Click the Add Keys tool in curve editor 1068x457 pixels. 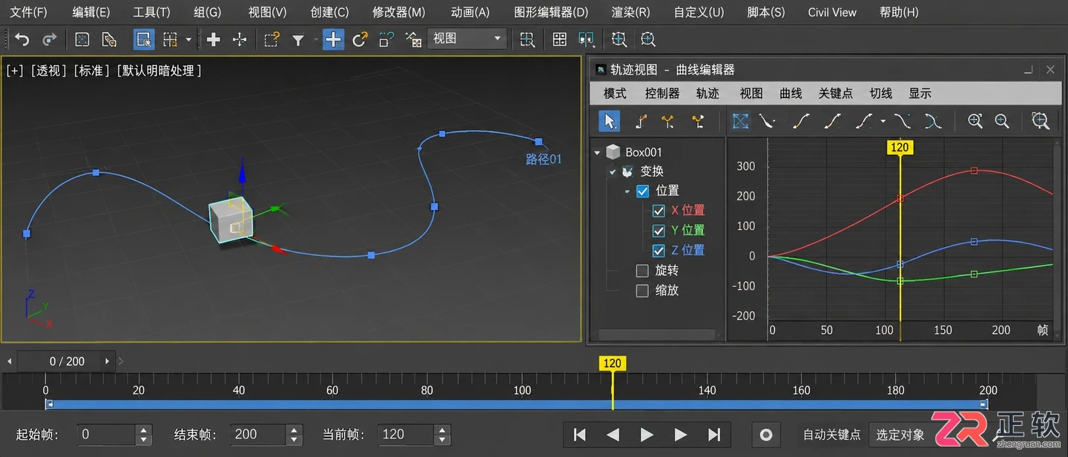(x=668, y=121)
